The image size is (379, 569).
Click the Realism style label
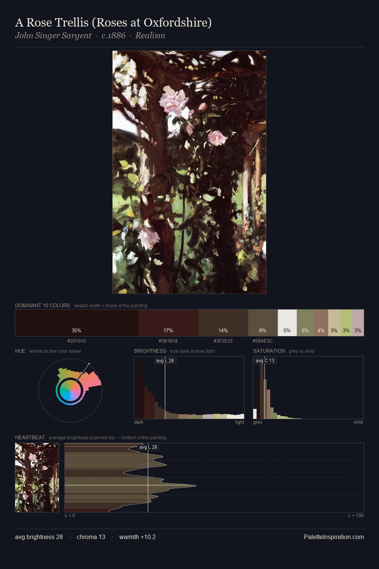(150, 36)
